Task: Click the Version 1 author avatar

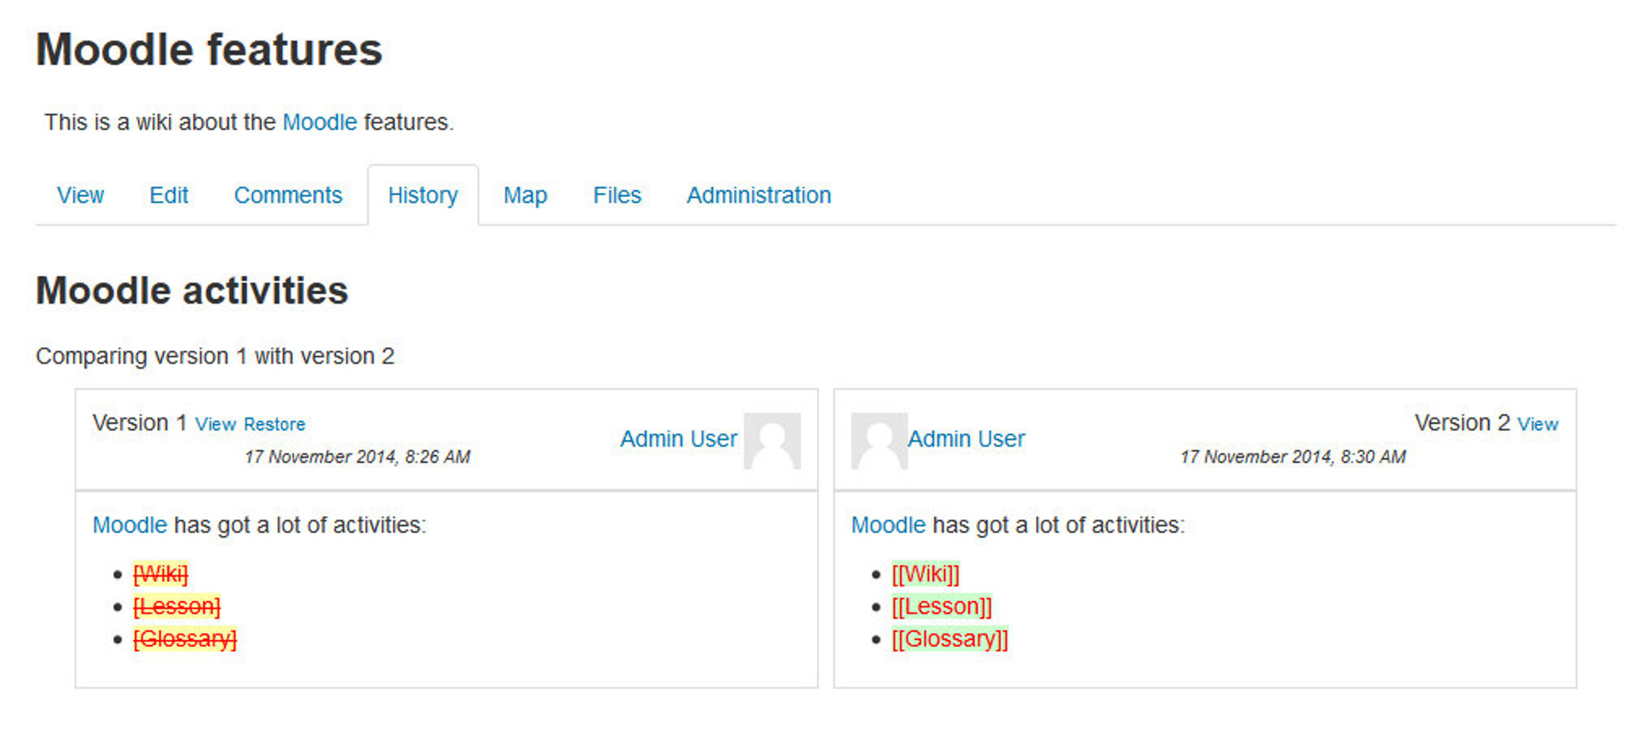Action: pyautogui.click(x=772, y=441)
